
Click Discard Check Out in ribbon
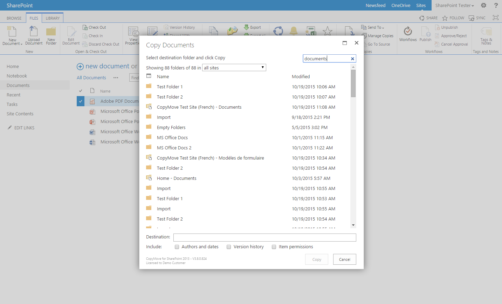pyautogui.click(x=101, y=44)
